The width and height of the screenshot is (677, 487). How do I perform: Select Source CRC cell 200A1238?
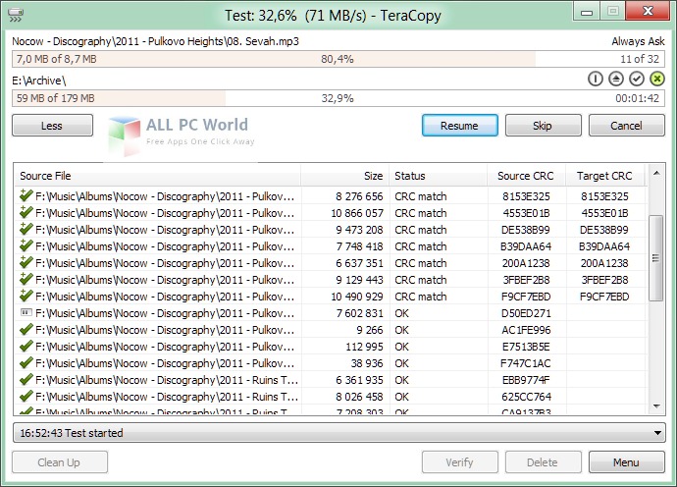526,263
